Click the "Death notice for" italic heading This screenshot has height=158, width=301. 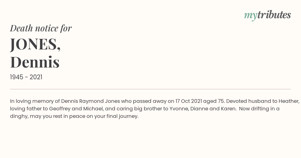pos(41,28)
